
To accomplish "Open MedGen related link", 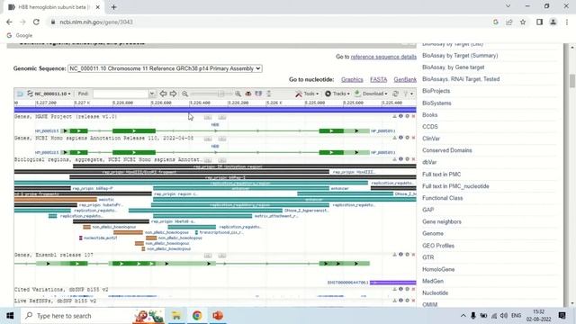I will 433,281.
